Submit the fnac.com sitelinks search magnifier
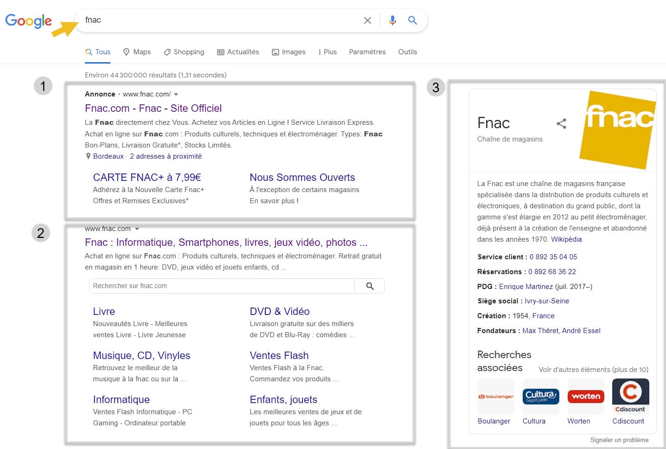Image resolution: width=666 pixels, height=449 pixels. [x=370, y=286]
